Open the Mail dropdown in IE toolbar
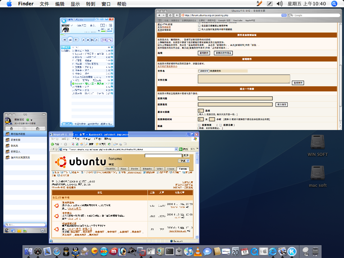 click(x=117, y=144)
